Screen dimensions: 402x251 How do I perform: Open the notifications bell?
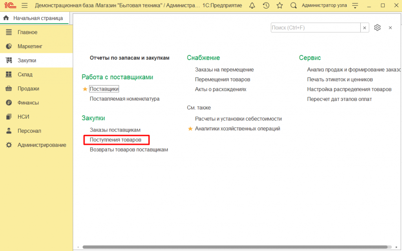coord(252,5)
